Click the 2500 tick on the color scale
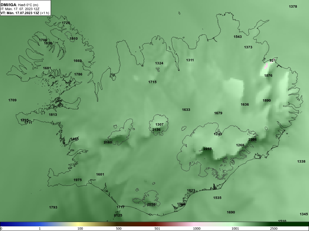The width and height of the screenshot is (309, 231). coord(274,229)
